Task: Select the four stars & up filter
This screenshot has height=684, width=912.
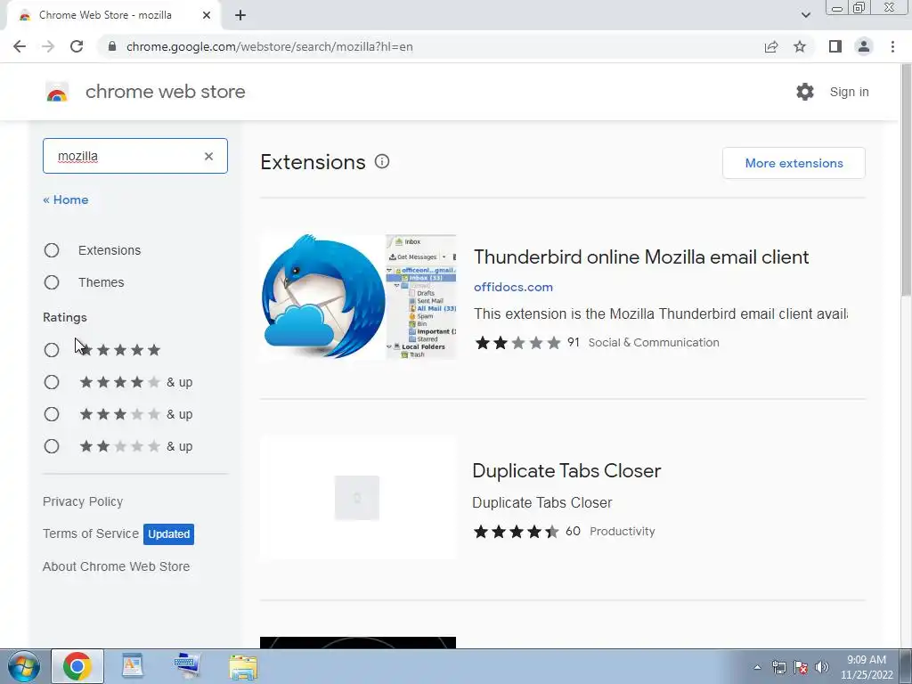Action: click(52, 382)
